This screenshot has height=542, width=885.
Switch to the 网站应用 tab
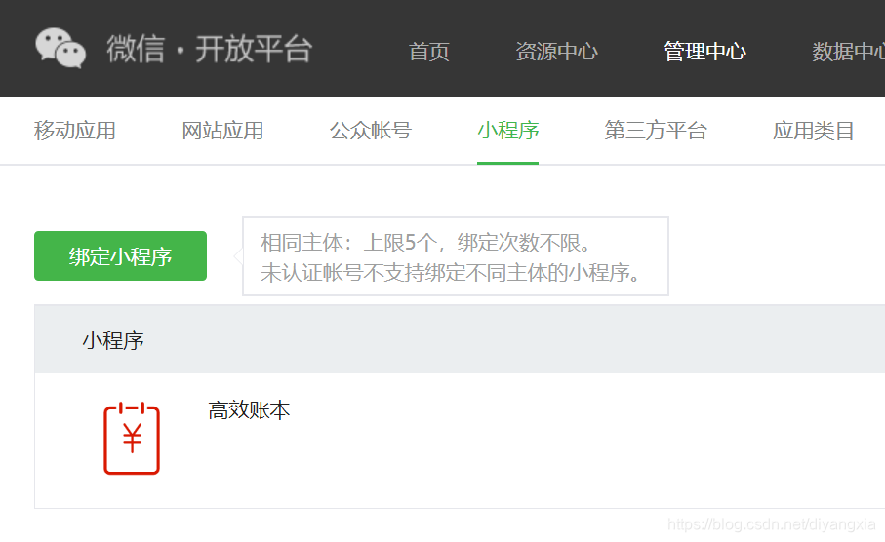click(222, 131)
